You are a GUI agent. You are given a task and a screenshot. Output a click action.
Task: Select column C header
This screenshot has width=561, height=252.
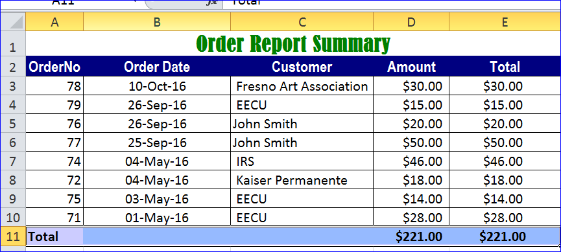[302, 22]
